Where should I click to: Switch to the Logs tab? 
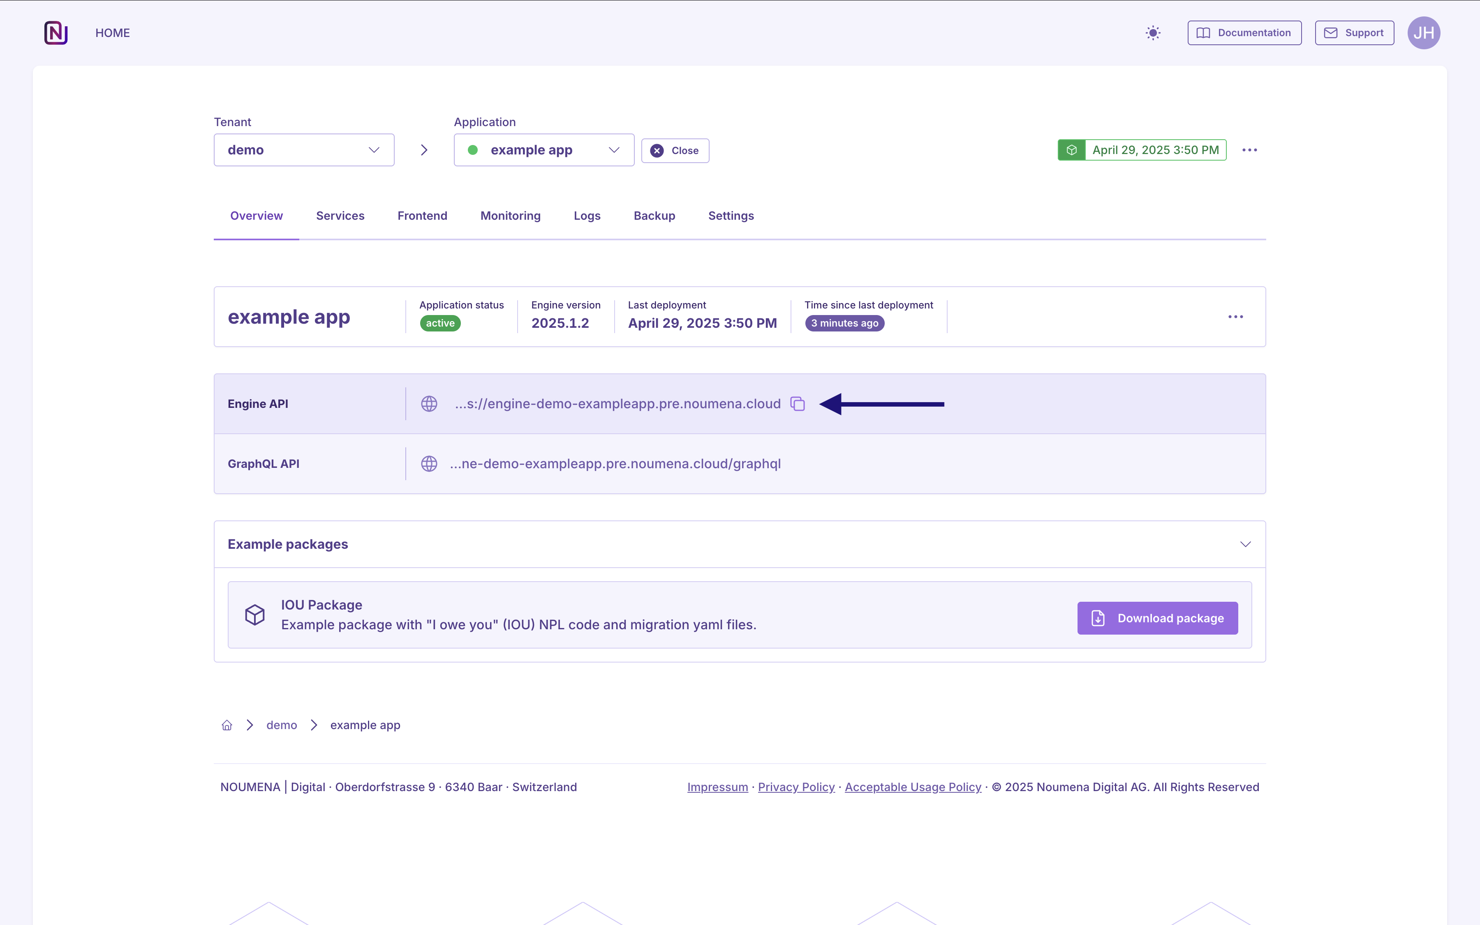[587, 216]
